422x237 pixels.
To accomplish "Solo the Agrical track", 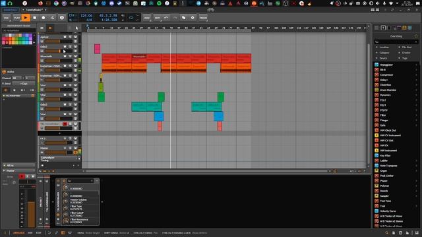I will click(70, 37).
